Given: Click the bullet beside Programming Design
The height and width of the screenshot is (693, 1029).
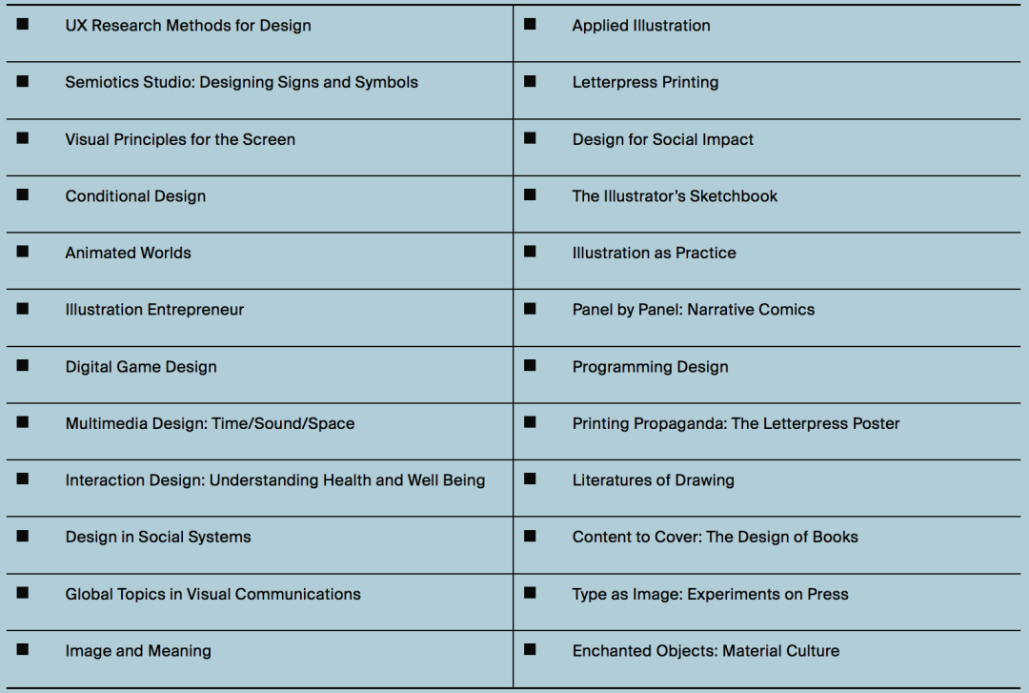Looking at the screenshot, I should [530, 365].
